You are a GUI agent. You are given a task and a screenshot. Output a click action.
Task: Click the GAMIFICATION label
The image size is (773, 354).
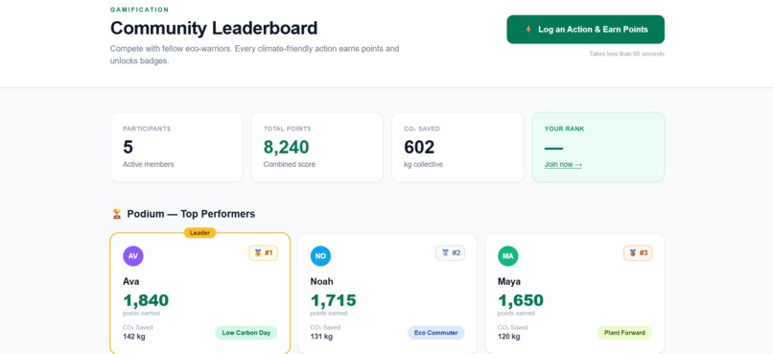[x=139, y=10]
